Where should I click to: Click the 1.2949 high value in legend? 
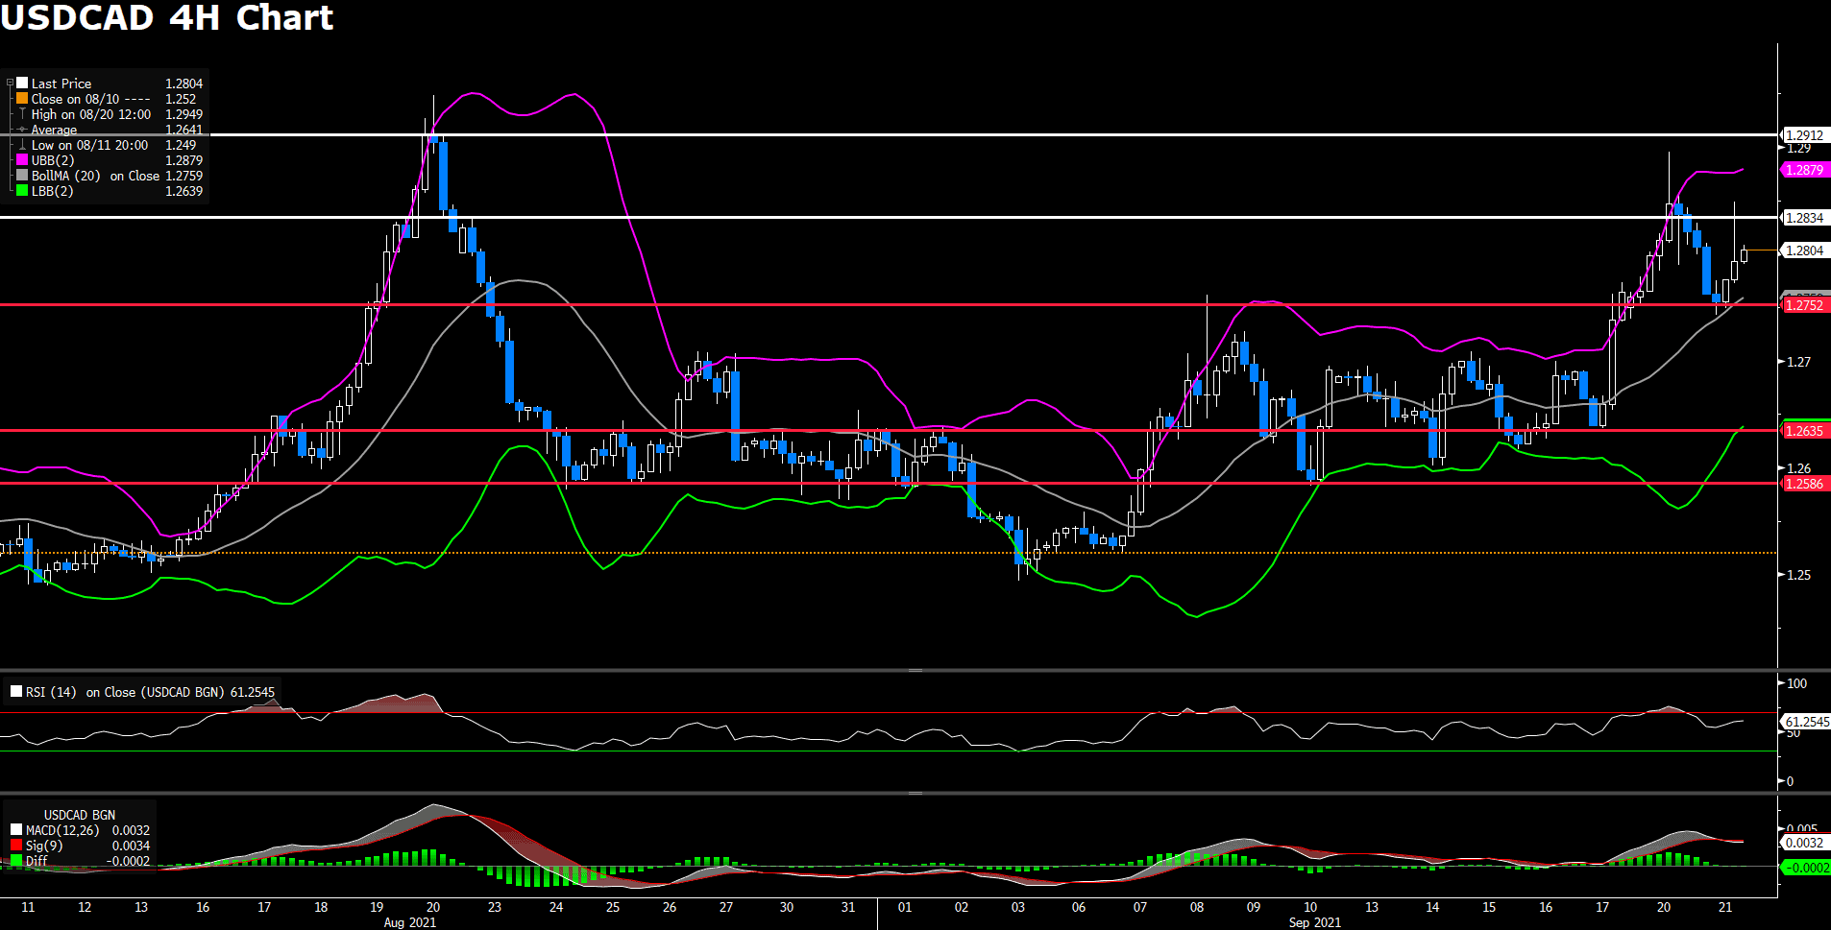pos(183,114)
